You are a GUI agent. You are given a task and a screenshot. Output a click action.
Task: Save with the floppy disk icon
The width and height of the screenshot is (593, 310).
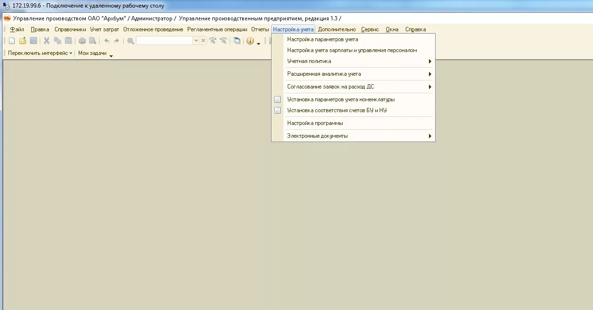[34, 41]
